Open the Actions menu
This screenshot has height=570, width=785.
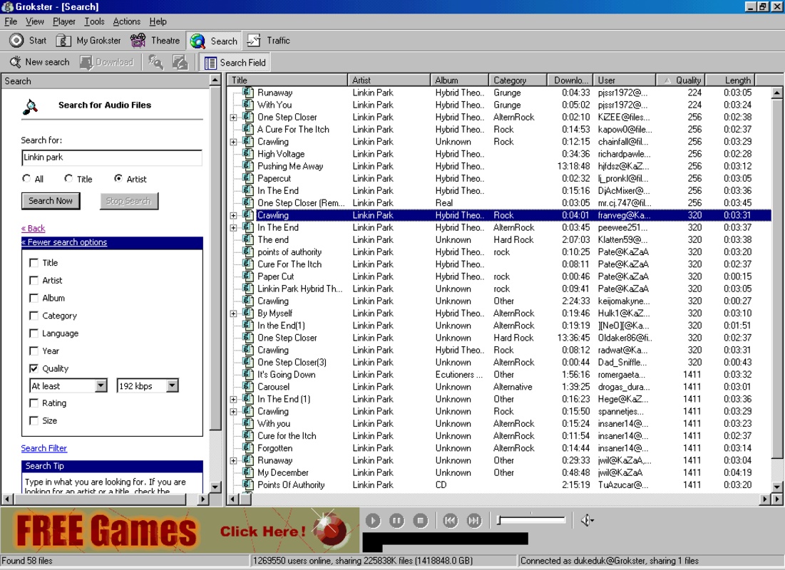pyautogui.click(x=126, y=21)
